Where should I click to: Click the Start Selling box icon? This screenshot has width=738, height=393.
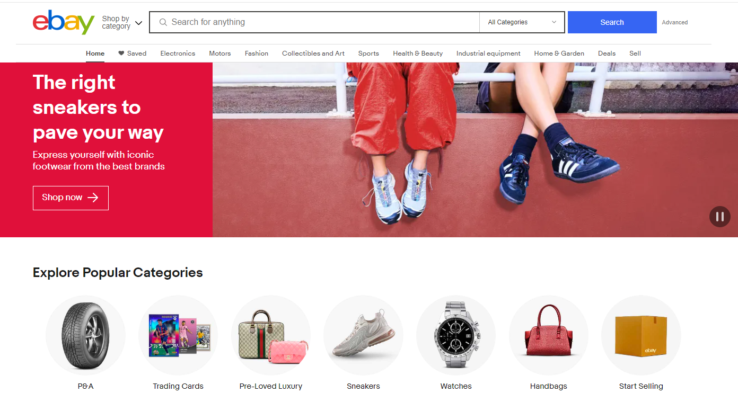641,335
